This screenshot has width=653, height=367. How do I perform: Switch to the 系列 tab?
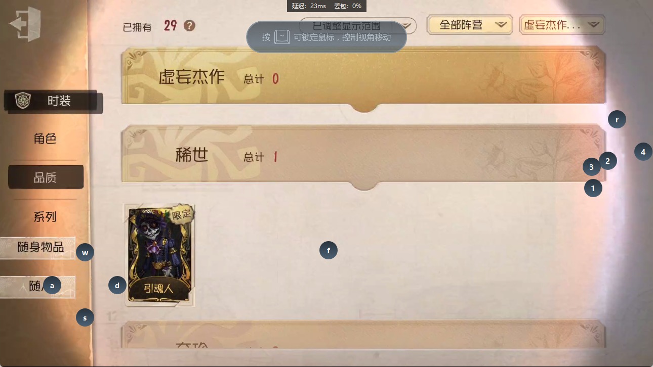click(45, 217)
